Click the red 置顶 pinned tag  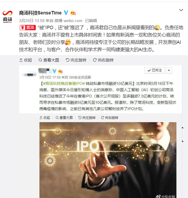[28, 27]
